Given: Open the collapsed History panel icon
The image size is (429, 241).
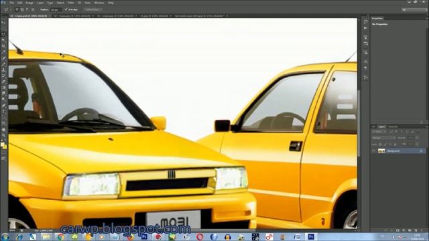Looking at the screenshot, I should [x=366, y=21].
